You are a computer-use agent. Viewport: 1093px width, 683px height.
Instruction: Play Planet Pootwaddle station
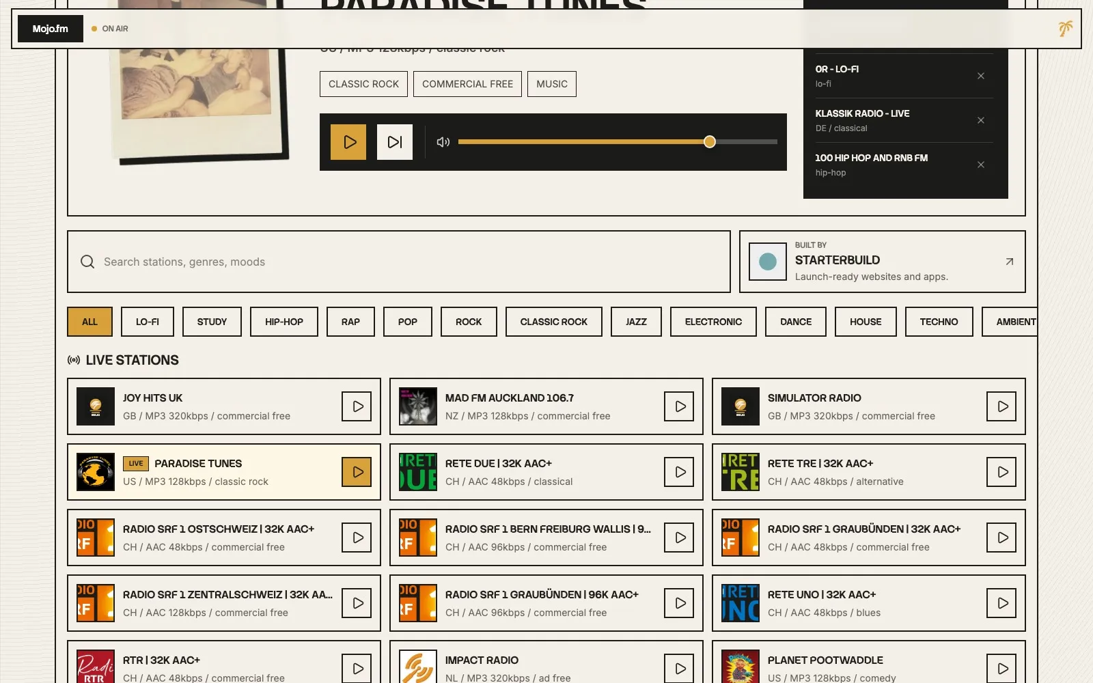pos(1001,669)
